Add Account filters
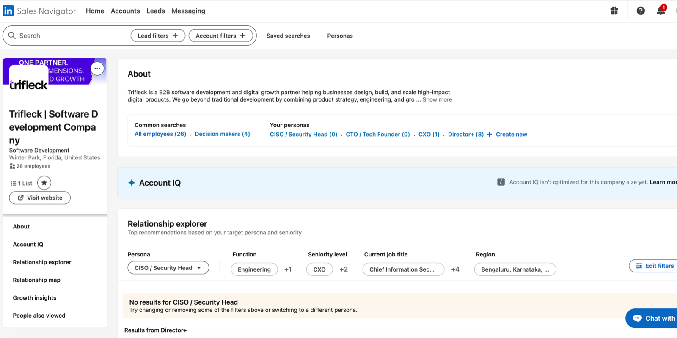Screen dimensions: 677x338 220,36
